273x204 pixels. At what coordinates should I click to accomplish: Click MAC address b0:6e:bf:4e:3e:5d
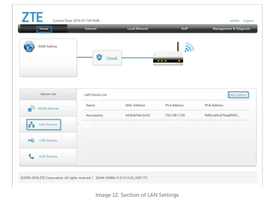(138, 115)
